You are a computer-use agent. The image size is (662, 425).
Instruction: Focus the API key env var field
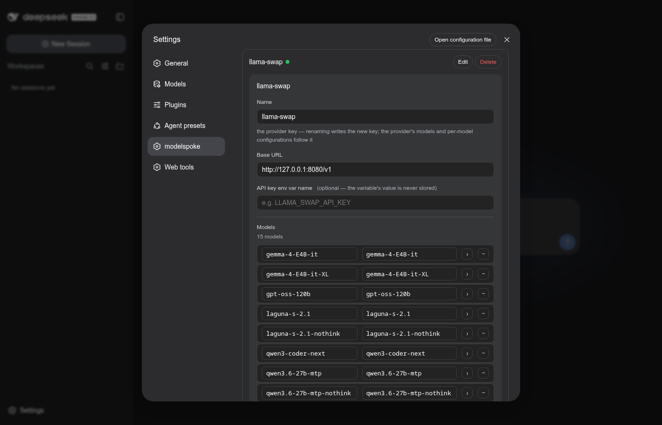point(375,203)
